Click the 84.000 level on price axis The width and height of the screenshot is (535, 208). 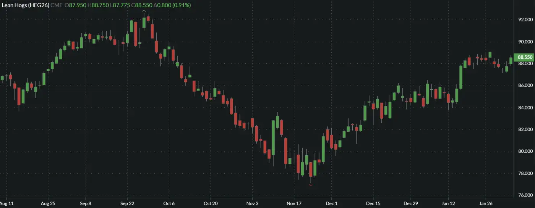pos(524,107)
